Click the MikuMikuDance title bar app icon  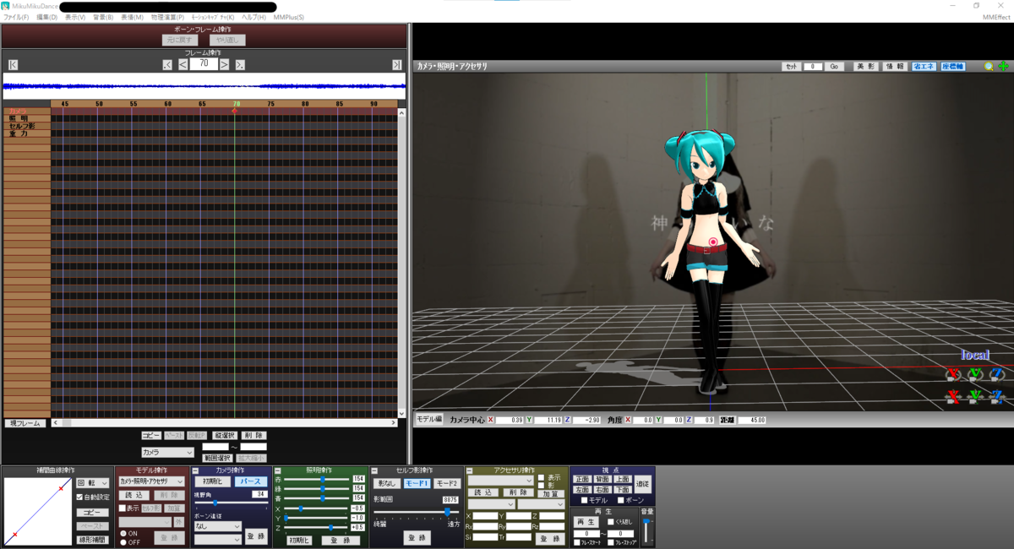[7, 6]
